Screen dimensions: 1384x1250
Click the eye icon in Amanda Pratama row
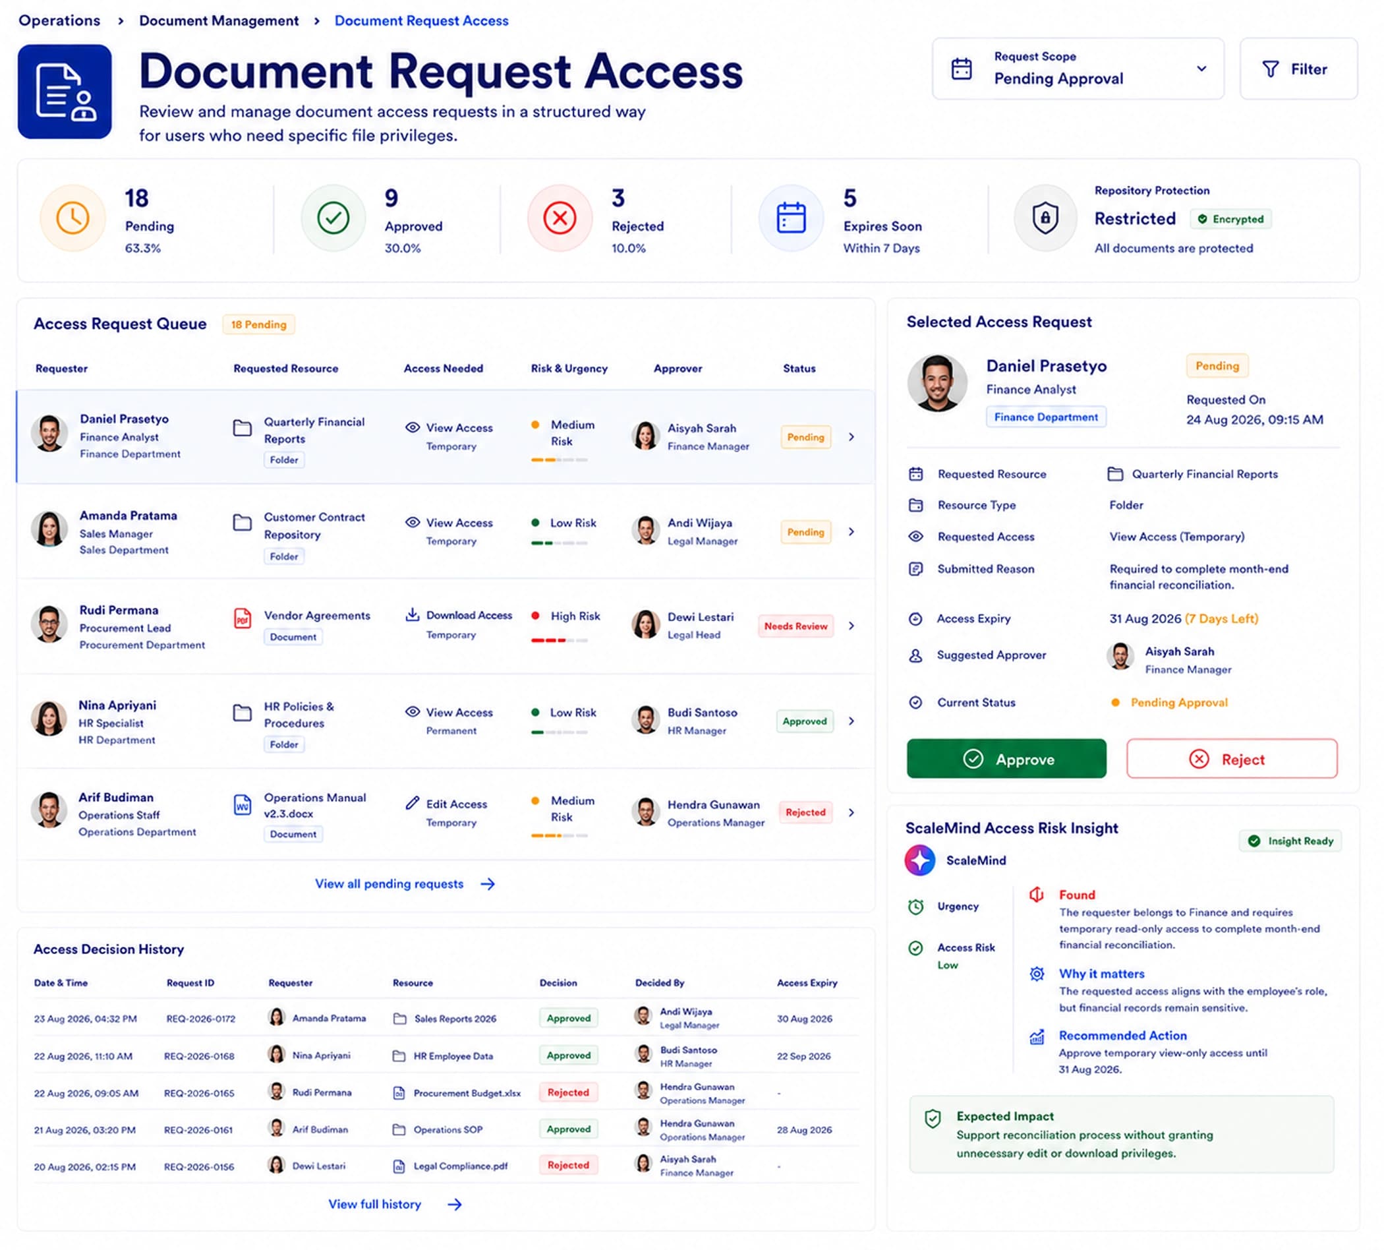tap(412, 522)
